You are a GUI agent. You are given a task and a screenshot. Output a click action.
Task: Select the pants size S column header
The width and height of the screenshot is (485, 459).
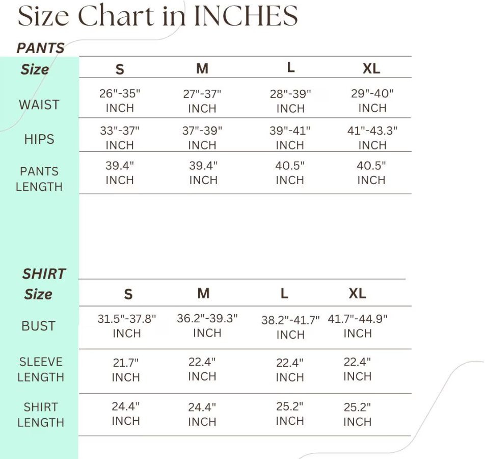pyautogui.click(x=120, y=69)
